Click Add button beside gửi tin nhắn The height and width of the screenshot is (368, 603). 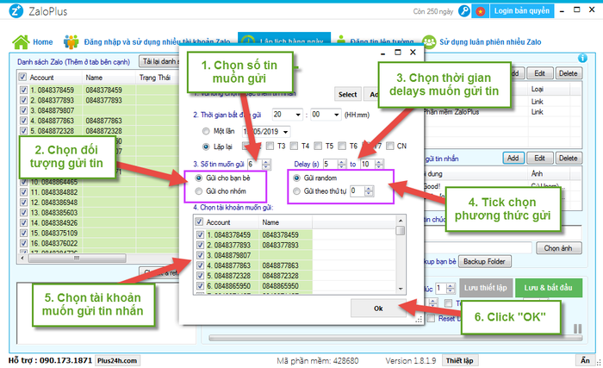[x=513, y=159]
